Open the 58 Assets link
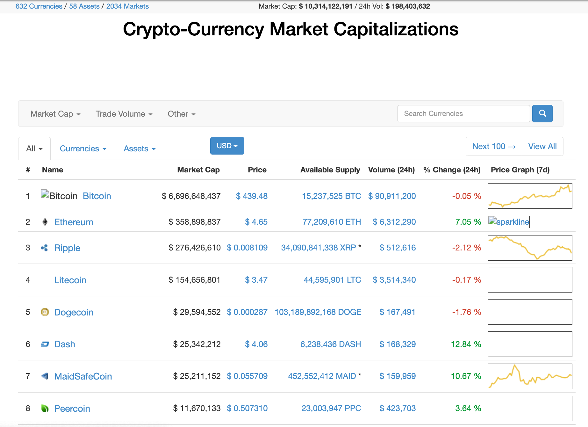Screen dimensions: 588x427 pyautogui.click(x=84, y=6)
